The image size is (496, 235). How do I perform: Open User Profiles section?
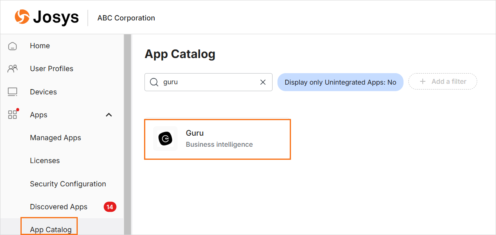coord(52,69)
